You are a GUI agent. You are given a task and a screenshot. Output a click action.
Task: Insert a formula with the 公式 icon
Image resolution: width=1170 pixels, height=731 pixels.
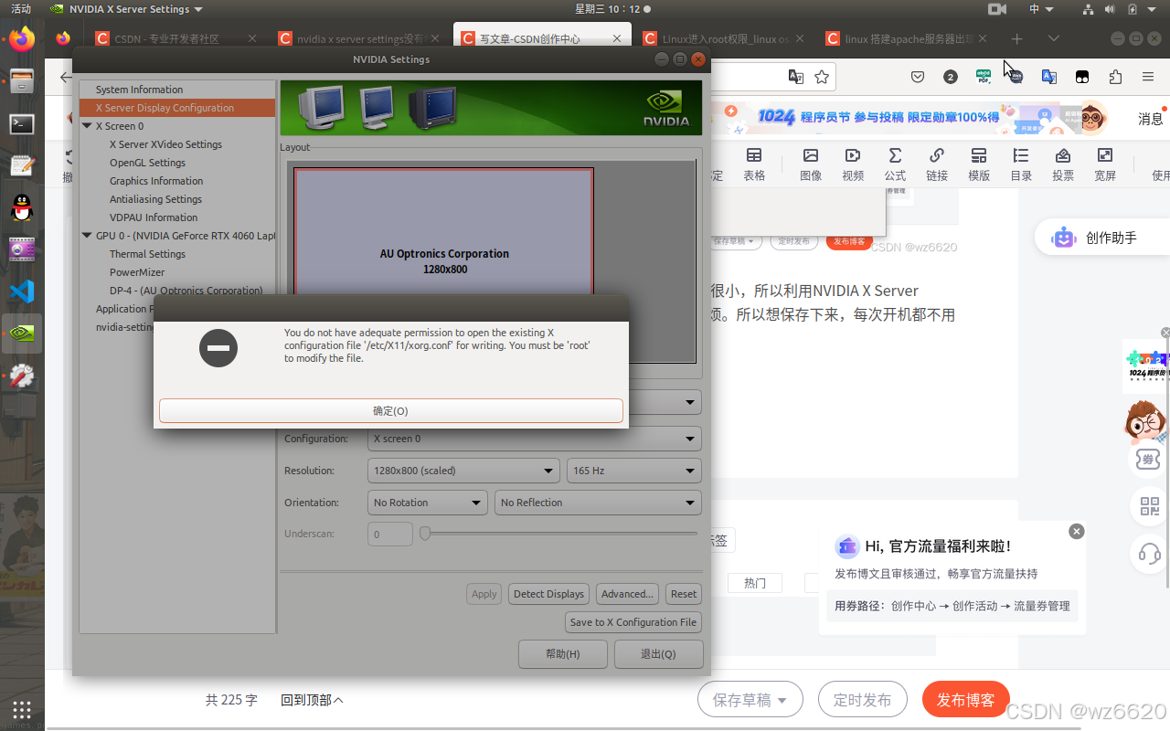(x=895, y=164)
